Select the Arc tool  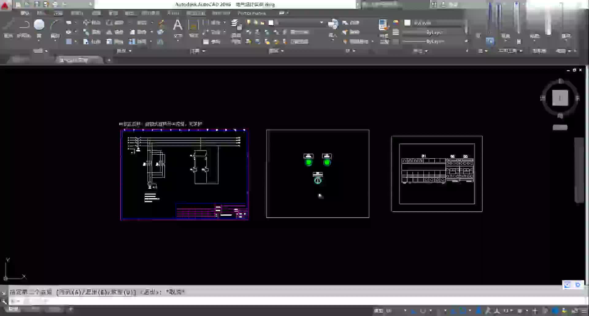click(x=55, y=28)
